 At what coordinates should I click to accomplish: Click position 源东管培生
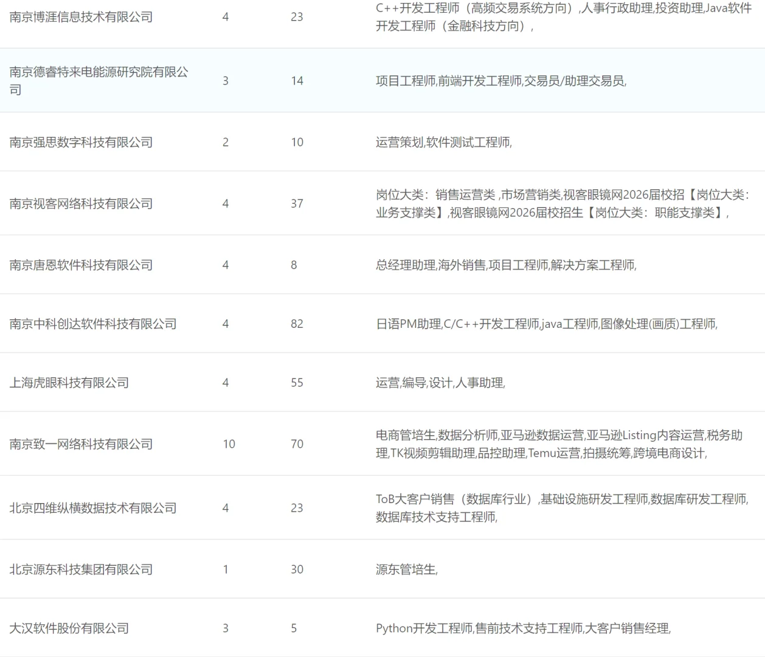pyautogui.click(x=407, y=569)
